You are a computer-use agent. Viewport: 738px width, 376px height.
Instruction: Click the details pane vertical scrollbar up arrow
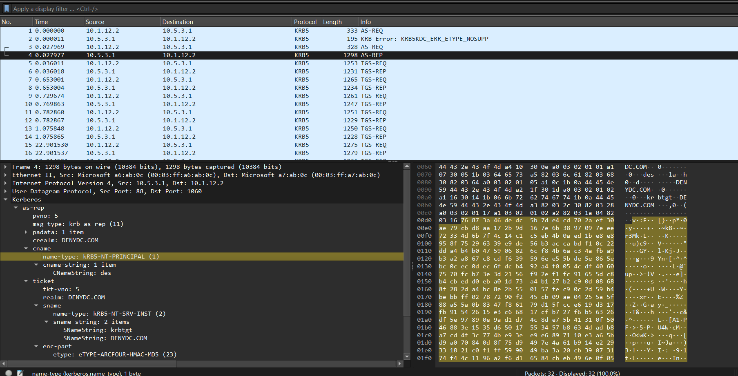[x=407, y=166]
